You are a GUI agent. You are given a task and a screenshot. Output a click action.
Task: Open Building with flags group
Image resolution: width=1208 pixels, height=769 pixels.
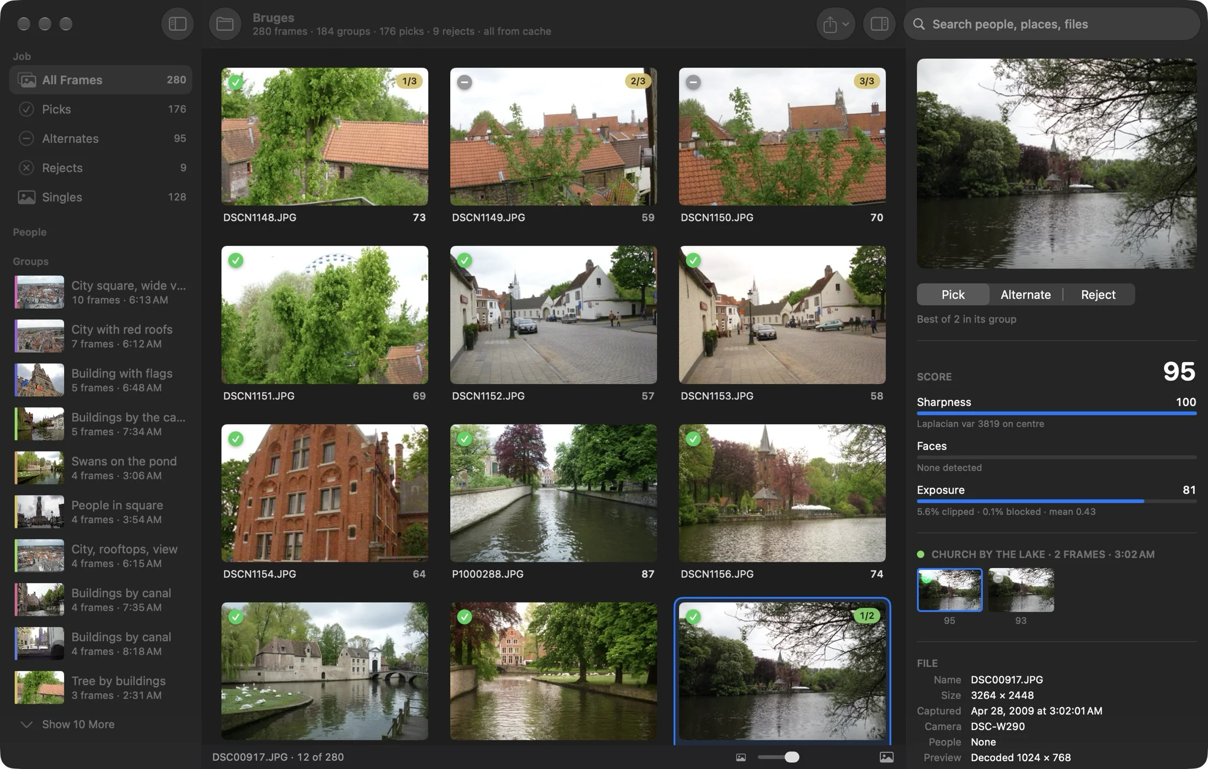(101, 380)
